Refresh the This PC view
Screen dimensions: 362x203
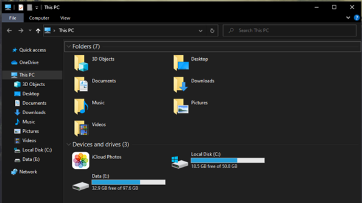(212, 31)
